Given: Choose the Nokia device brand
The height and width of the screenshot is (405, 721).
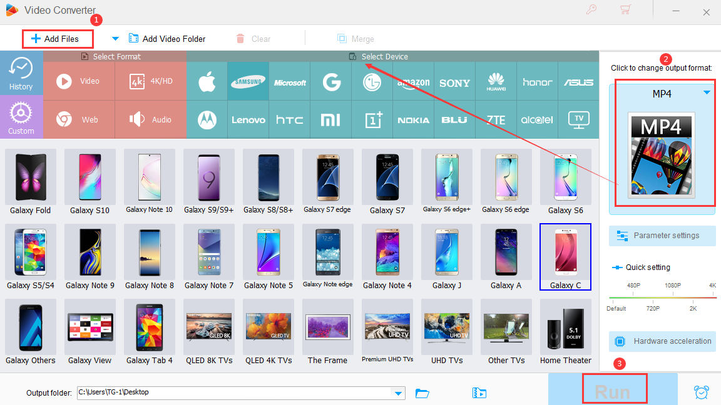Looking at the screenshot, I should pos(413,119).
